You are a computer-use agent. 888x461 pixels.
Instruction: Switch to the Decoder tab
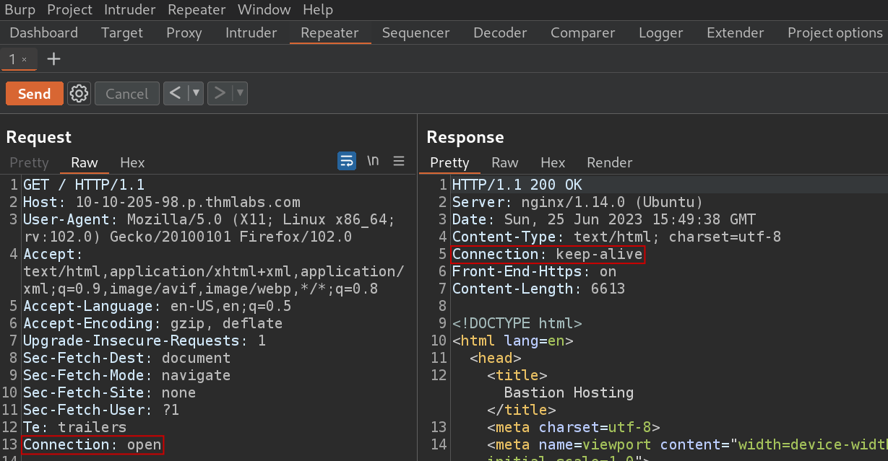500,32
